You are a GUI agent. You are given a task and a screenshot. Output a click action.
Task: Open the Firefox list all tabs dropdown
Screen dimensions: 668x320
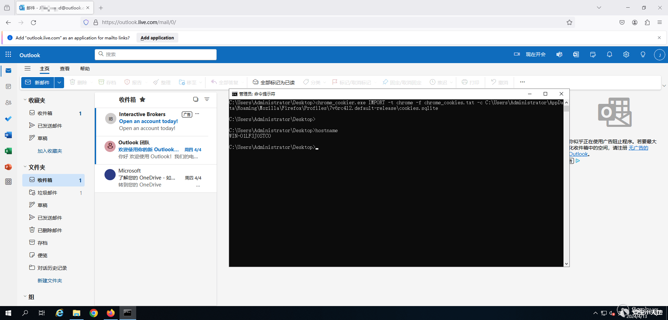point(599,8)
